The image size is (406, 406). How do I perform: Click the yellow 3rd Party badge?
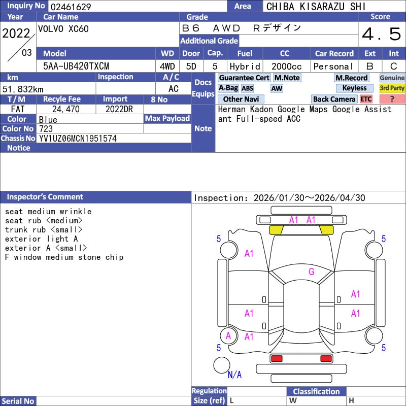(x=392, y=88)
